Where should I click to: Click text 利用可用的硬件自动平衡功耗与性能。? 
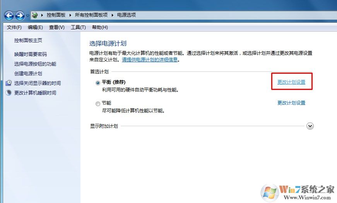[x=140, y=90]
